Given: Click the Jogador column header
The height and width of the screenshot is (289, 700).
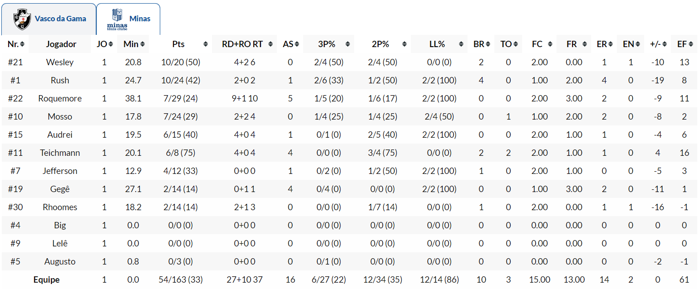Looking at the screenshot, I should tap(61, 44).
